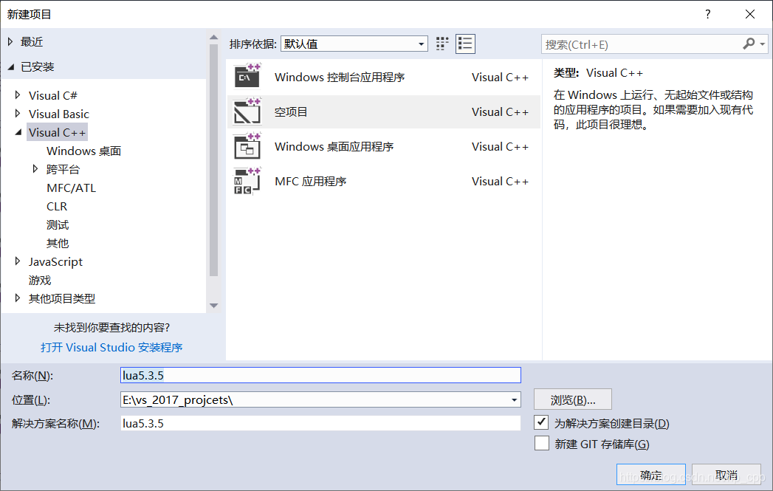Select the CLR category
The height and width of the screenshot is (491, 773).
(x=57, y=206)
